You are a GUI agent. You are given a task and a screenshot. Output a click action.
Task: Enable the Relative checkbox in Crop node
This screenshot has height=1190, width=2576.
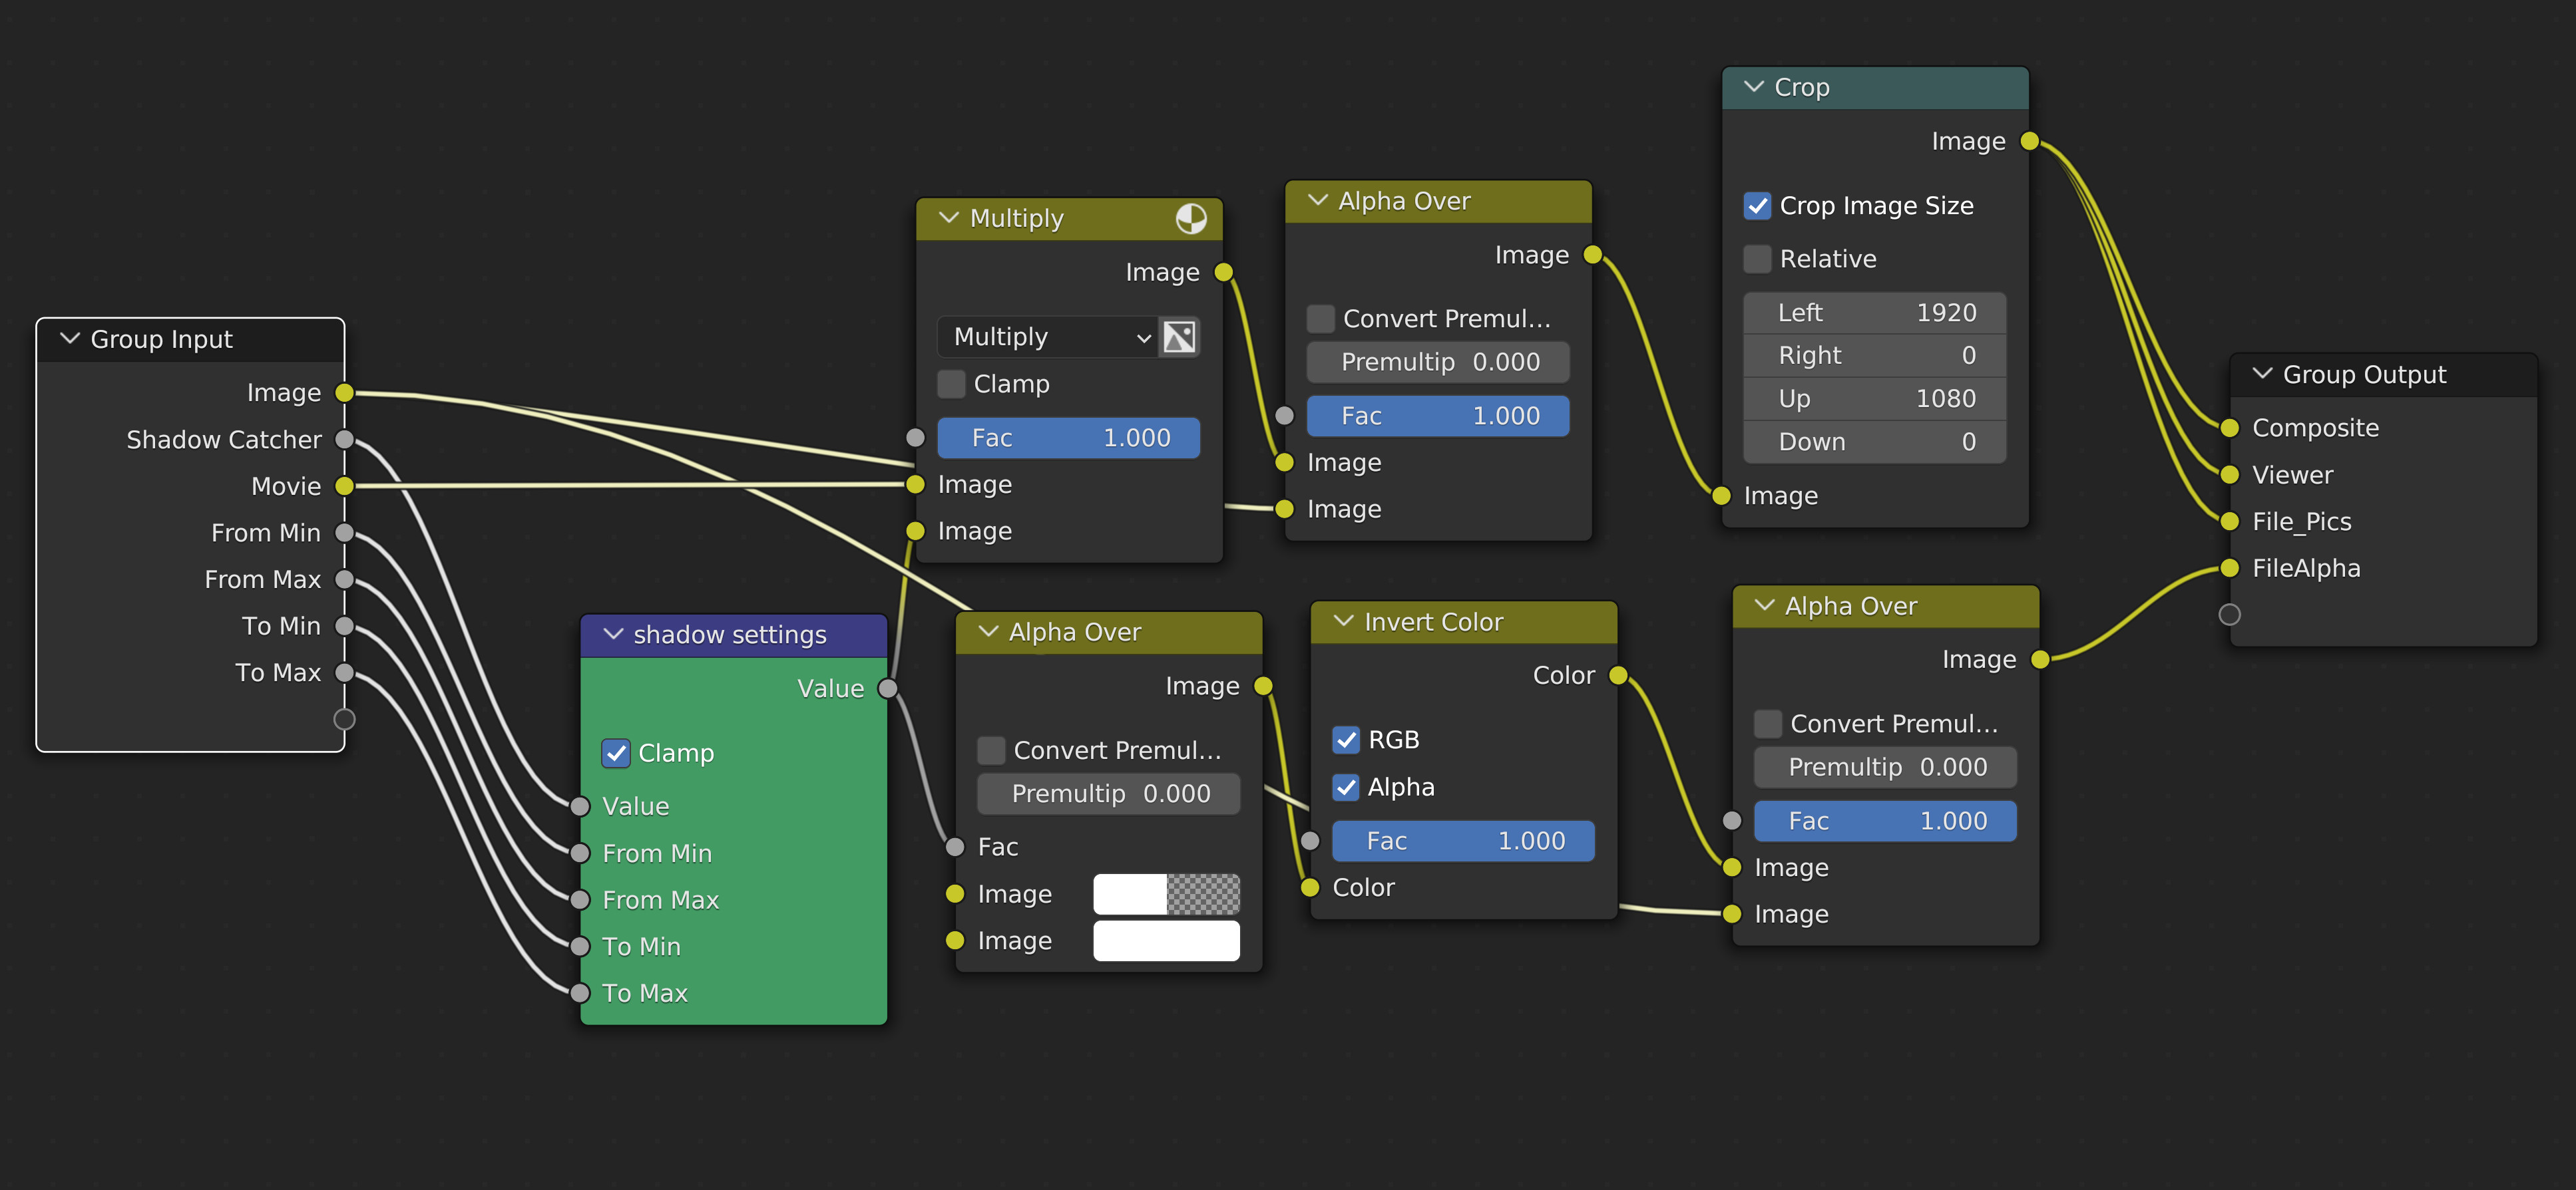coord(1757,259)
